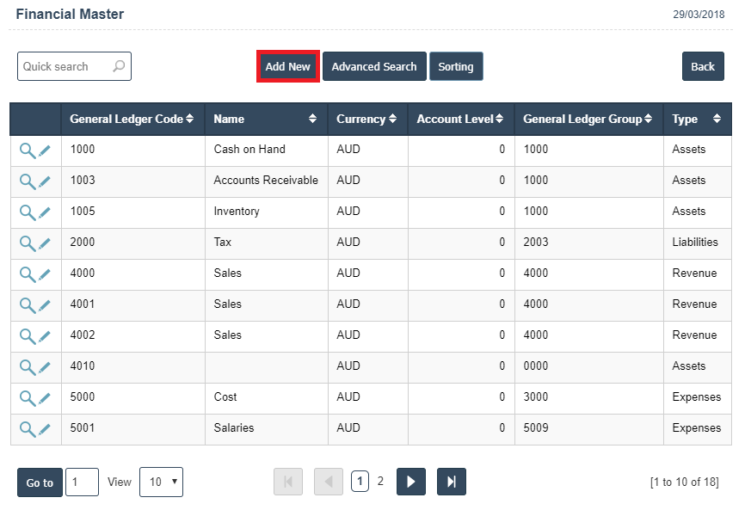Click the search magnifier in Quick search box
This screenshot has height=510, width=745.
(x=119, y=66)
